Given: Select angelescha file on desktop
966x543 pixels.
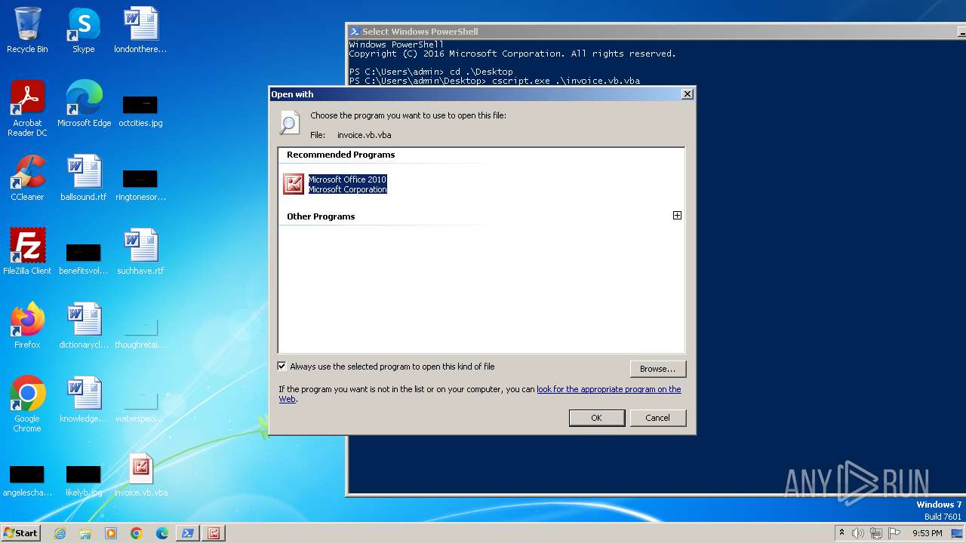Looking at the screenshot, I should tap(27, 479).
